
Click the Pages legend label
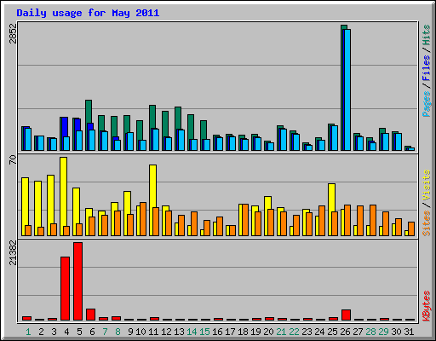[426, 104]
